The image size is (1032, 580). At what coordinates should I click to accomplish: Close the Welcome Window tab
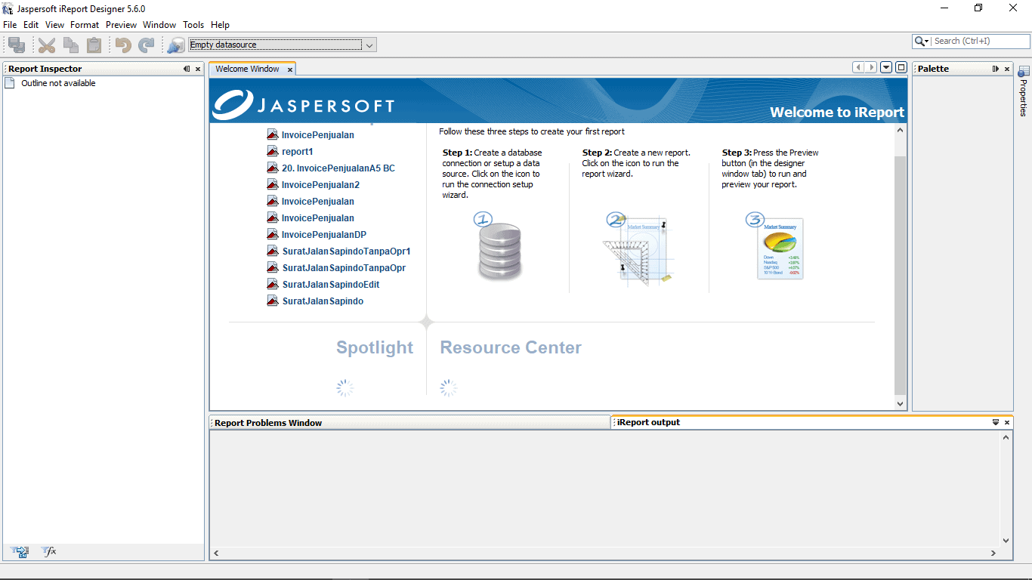[x=290, y=69]
